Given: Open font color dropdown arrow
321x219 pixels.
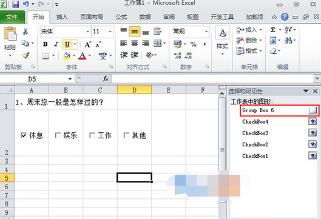Looking at the screenshot, I should point(90,55).
